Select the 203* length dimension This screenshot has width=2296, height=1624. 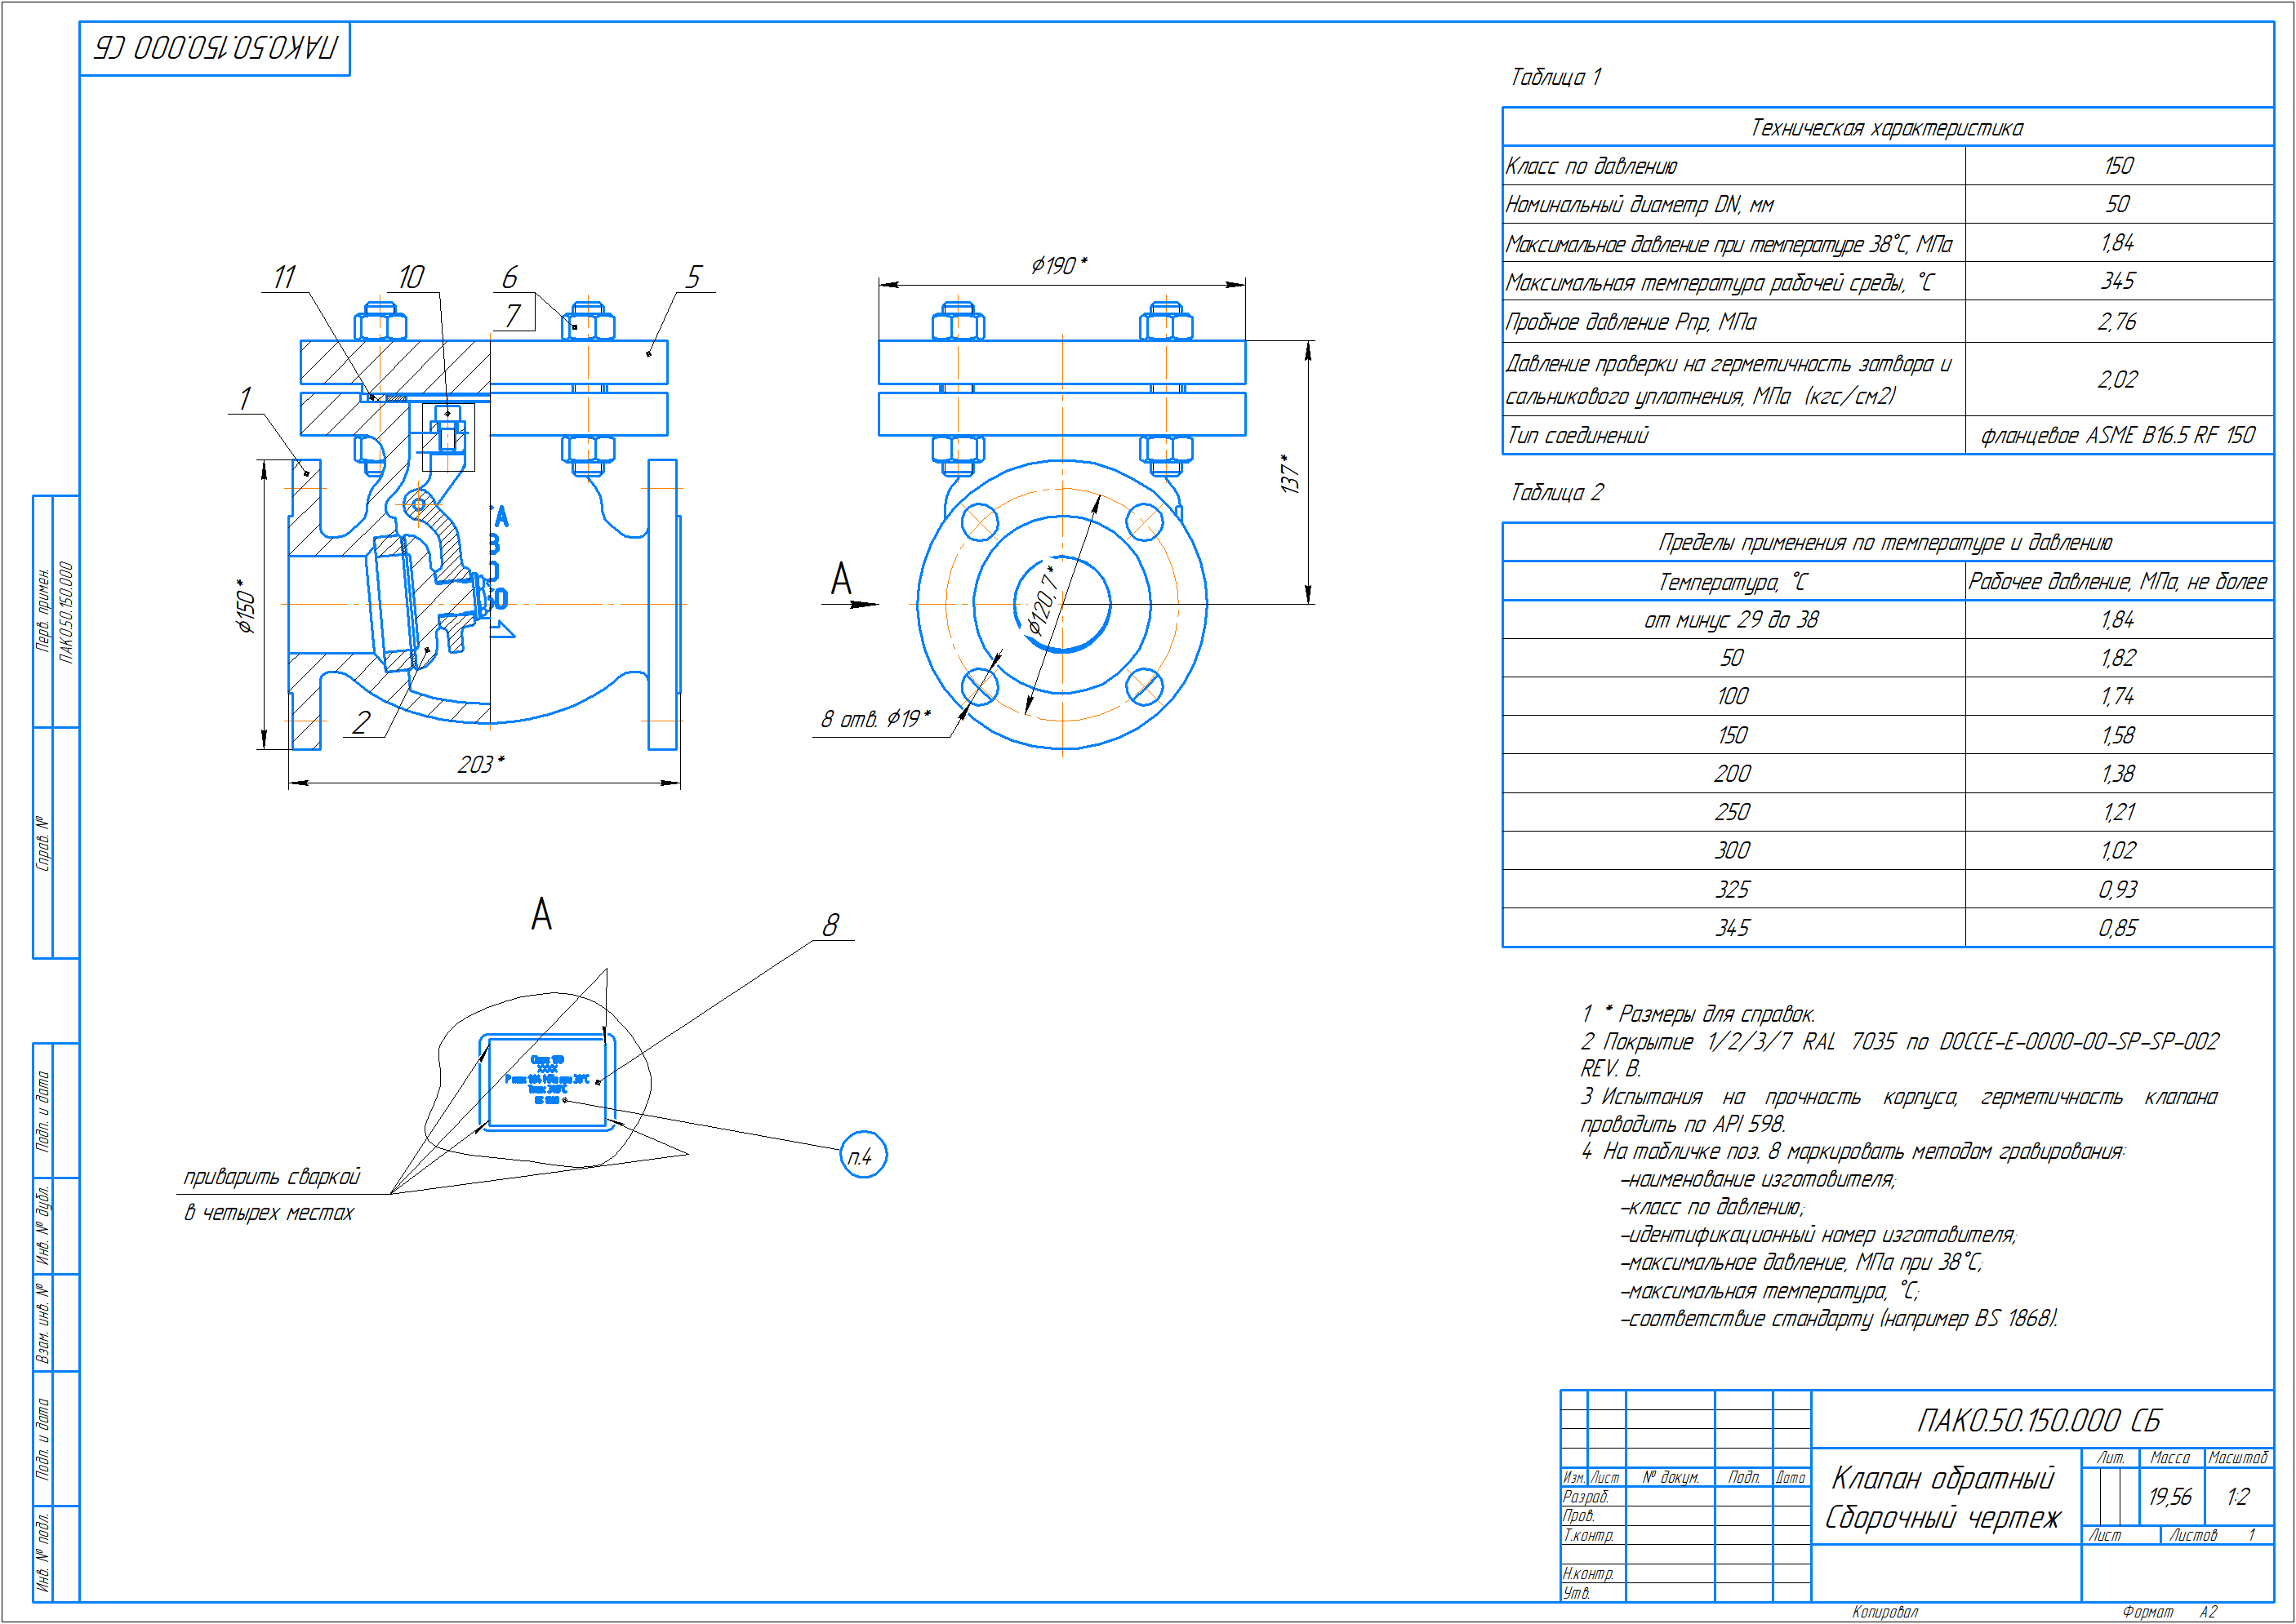(x=481, y=765)
